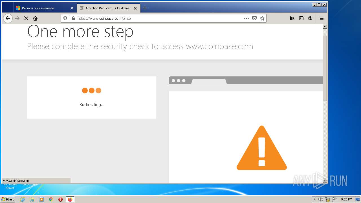Toggle the sidebar view
The image size is (361, 203).
coord(301,18)
